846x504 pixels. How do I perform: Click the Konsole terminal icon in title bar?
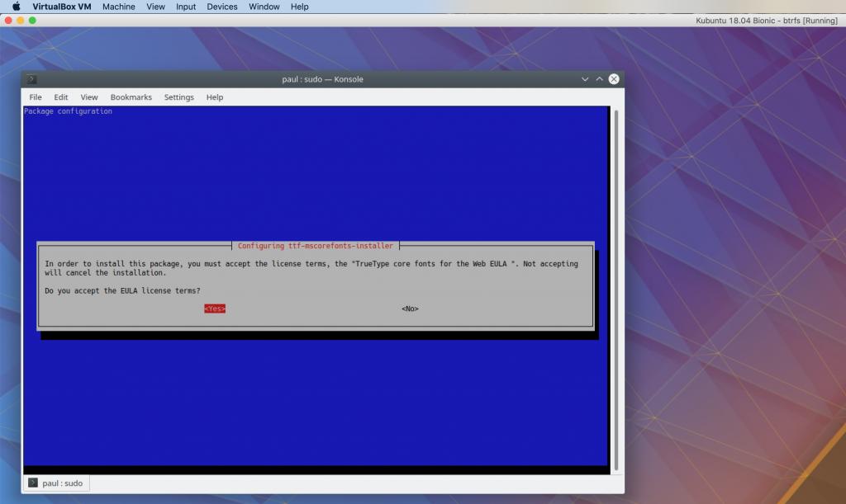[x=31, y=79]
